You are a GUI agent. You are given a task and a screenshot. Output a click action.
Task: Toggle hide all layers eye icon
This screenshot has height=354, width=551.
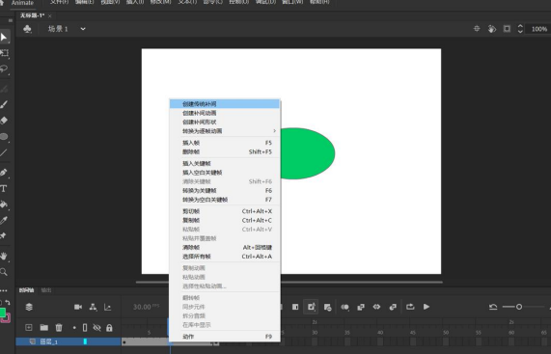96,328
